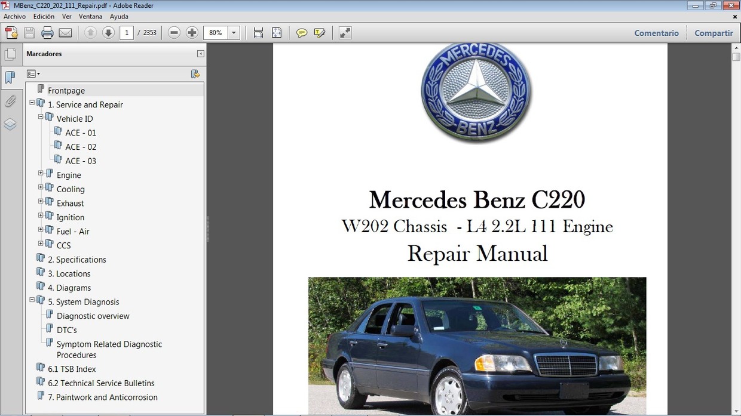Expand the Cooling bookmark node
741x416 pixels.
pos(41,187)
